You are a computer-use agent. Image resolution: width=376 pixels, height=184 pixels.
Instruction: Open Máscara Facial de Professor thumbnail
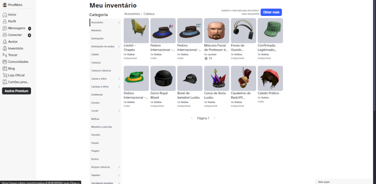[217, 30]
